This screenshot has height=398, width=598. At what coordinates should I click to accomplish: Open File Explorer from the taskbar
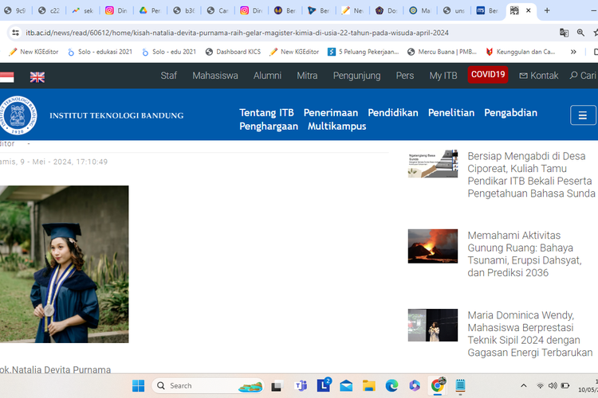(369, 385)
